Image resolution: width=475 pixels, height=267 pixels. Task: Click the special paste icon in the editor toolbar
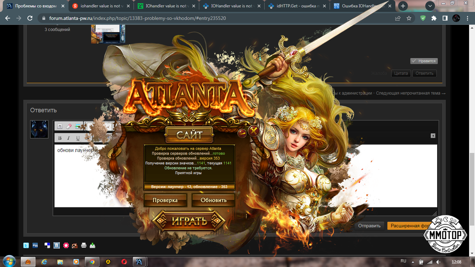tap(78, 126)
